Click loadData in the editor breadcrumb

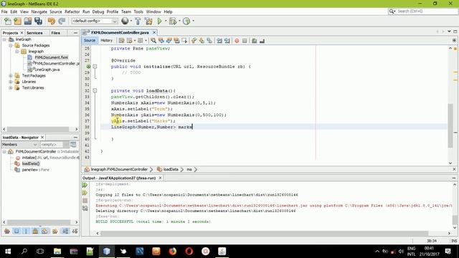click(171, 169)
